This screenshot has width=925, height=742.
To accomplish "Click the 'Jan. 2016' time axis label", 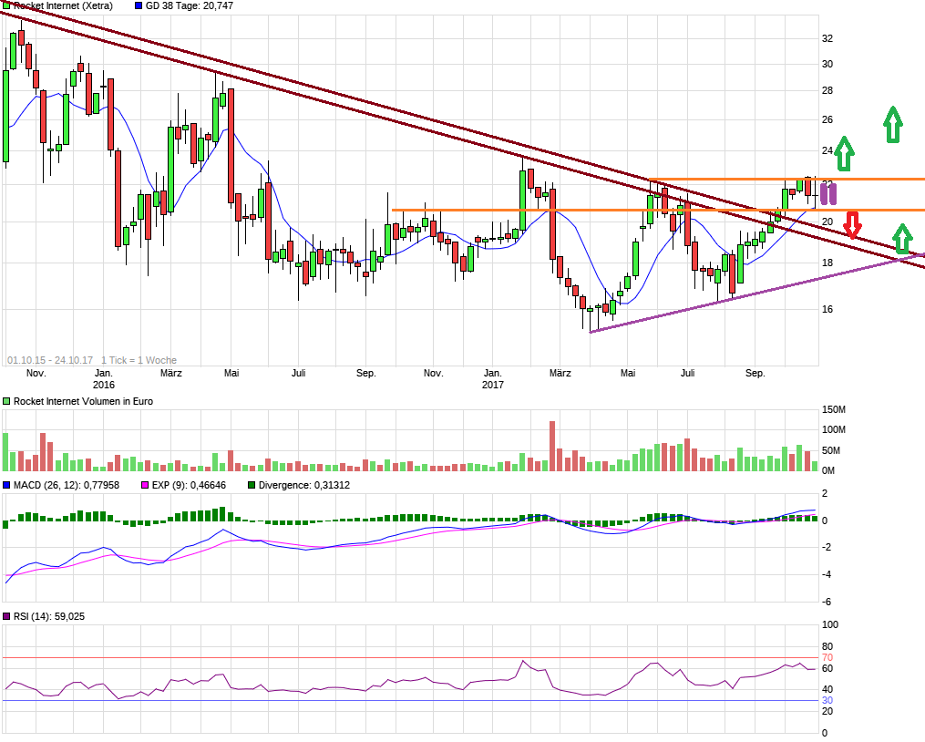I will (104, 379).
